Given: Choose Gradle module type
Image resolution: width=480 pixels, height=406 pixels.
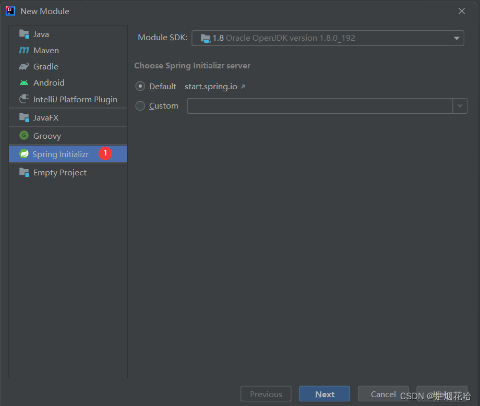Looking at the screenshot, I should tap(68, 66).
